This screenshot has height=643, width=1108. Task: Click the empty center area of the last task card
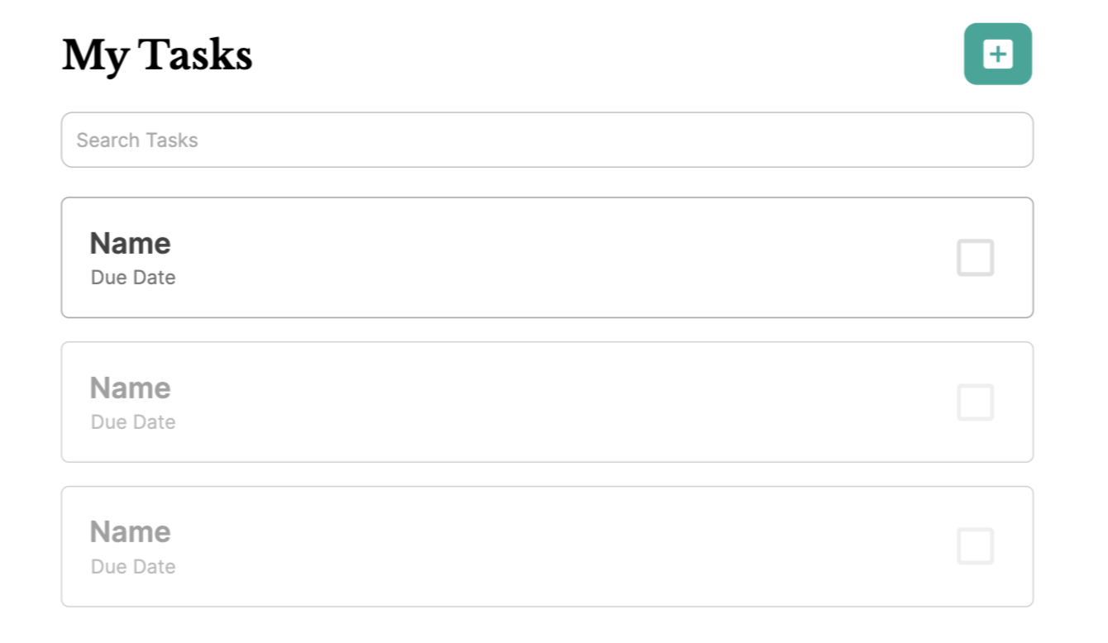point(547,546)
